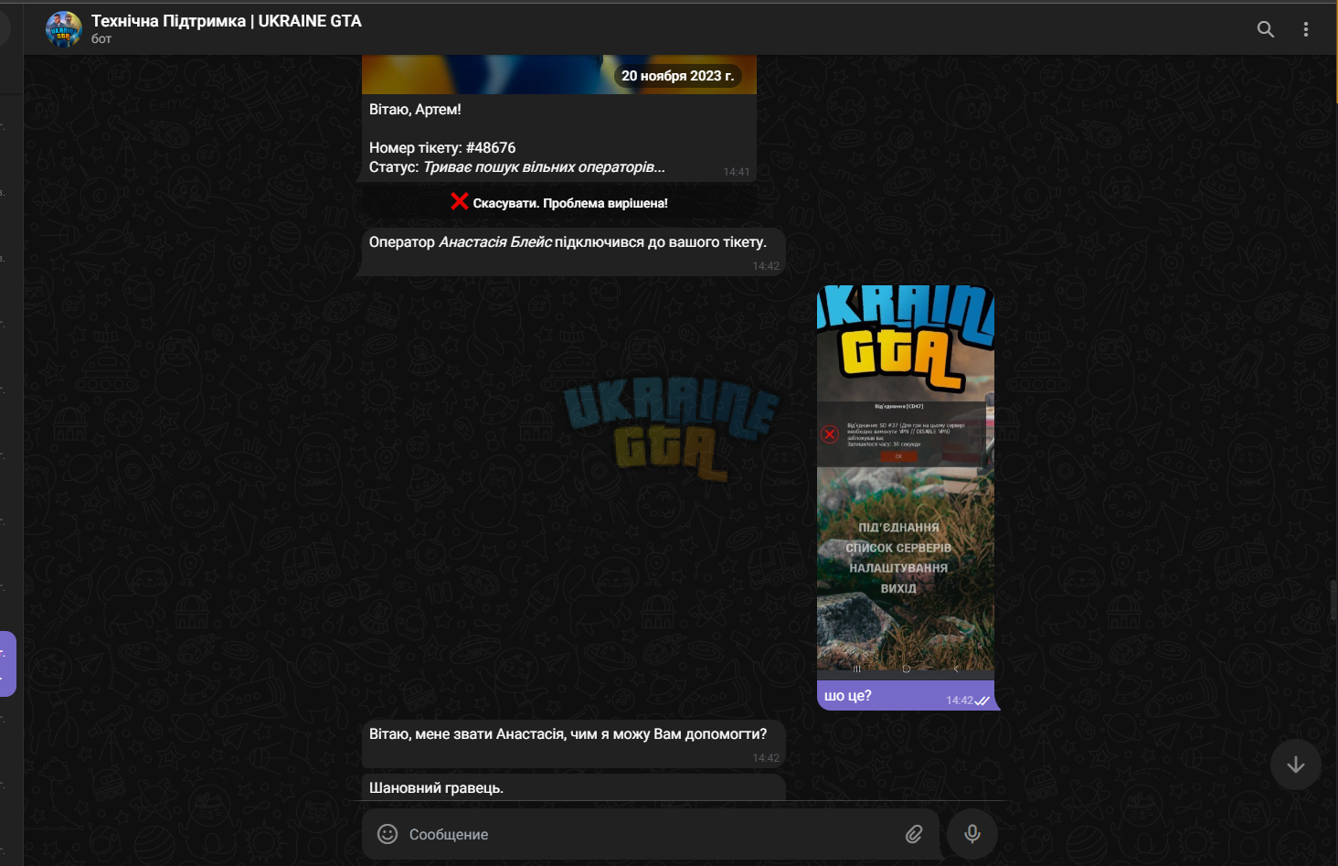Select the "Вітаю, Артем!" greeting text
The height and width of the screenshot is (866, 1338).
pyautogui.click(x=415, y=109)
